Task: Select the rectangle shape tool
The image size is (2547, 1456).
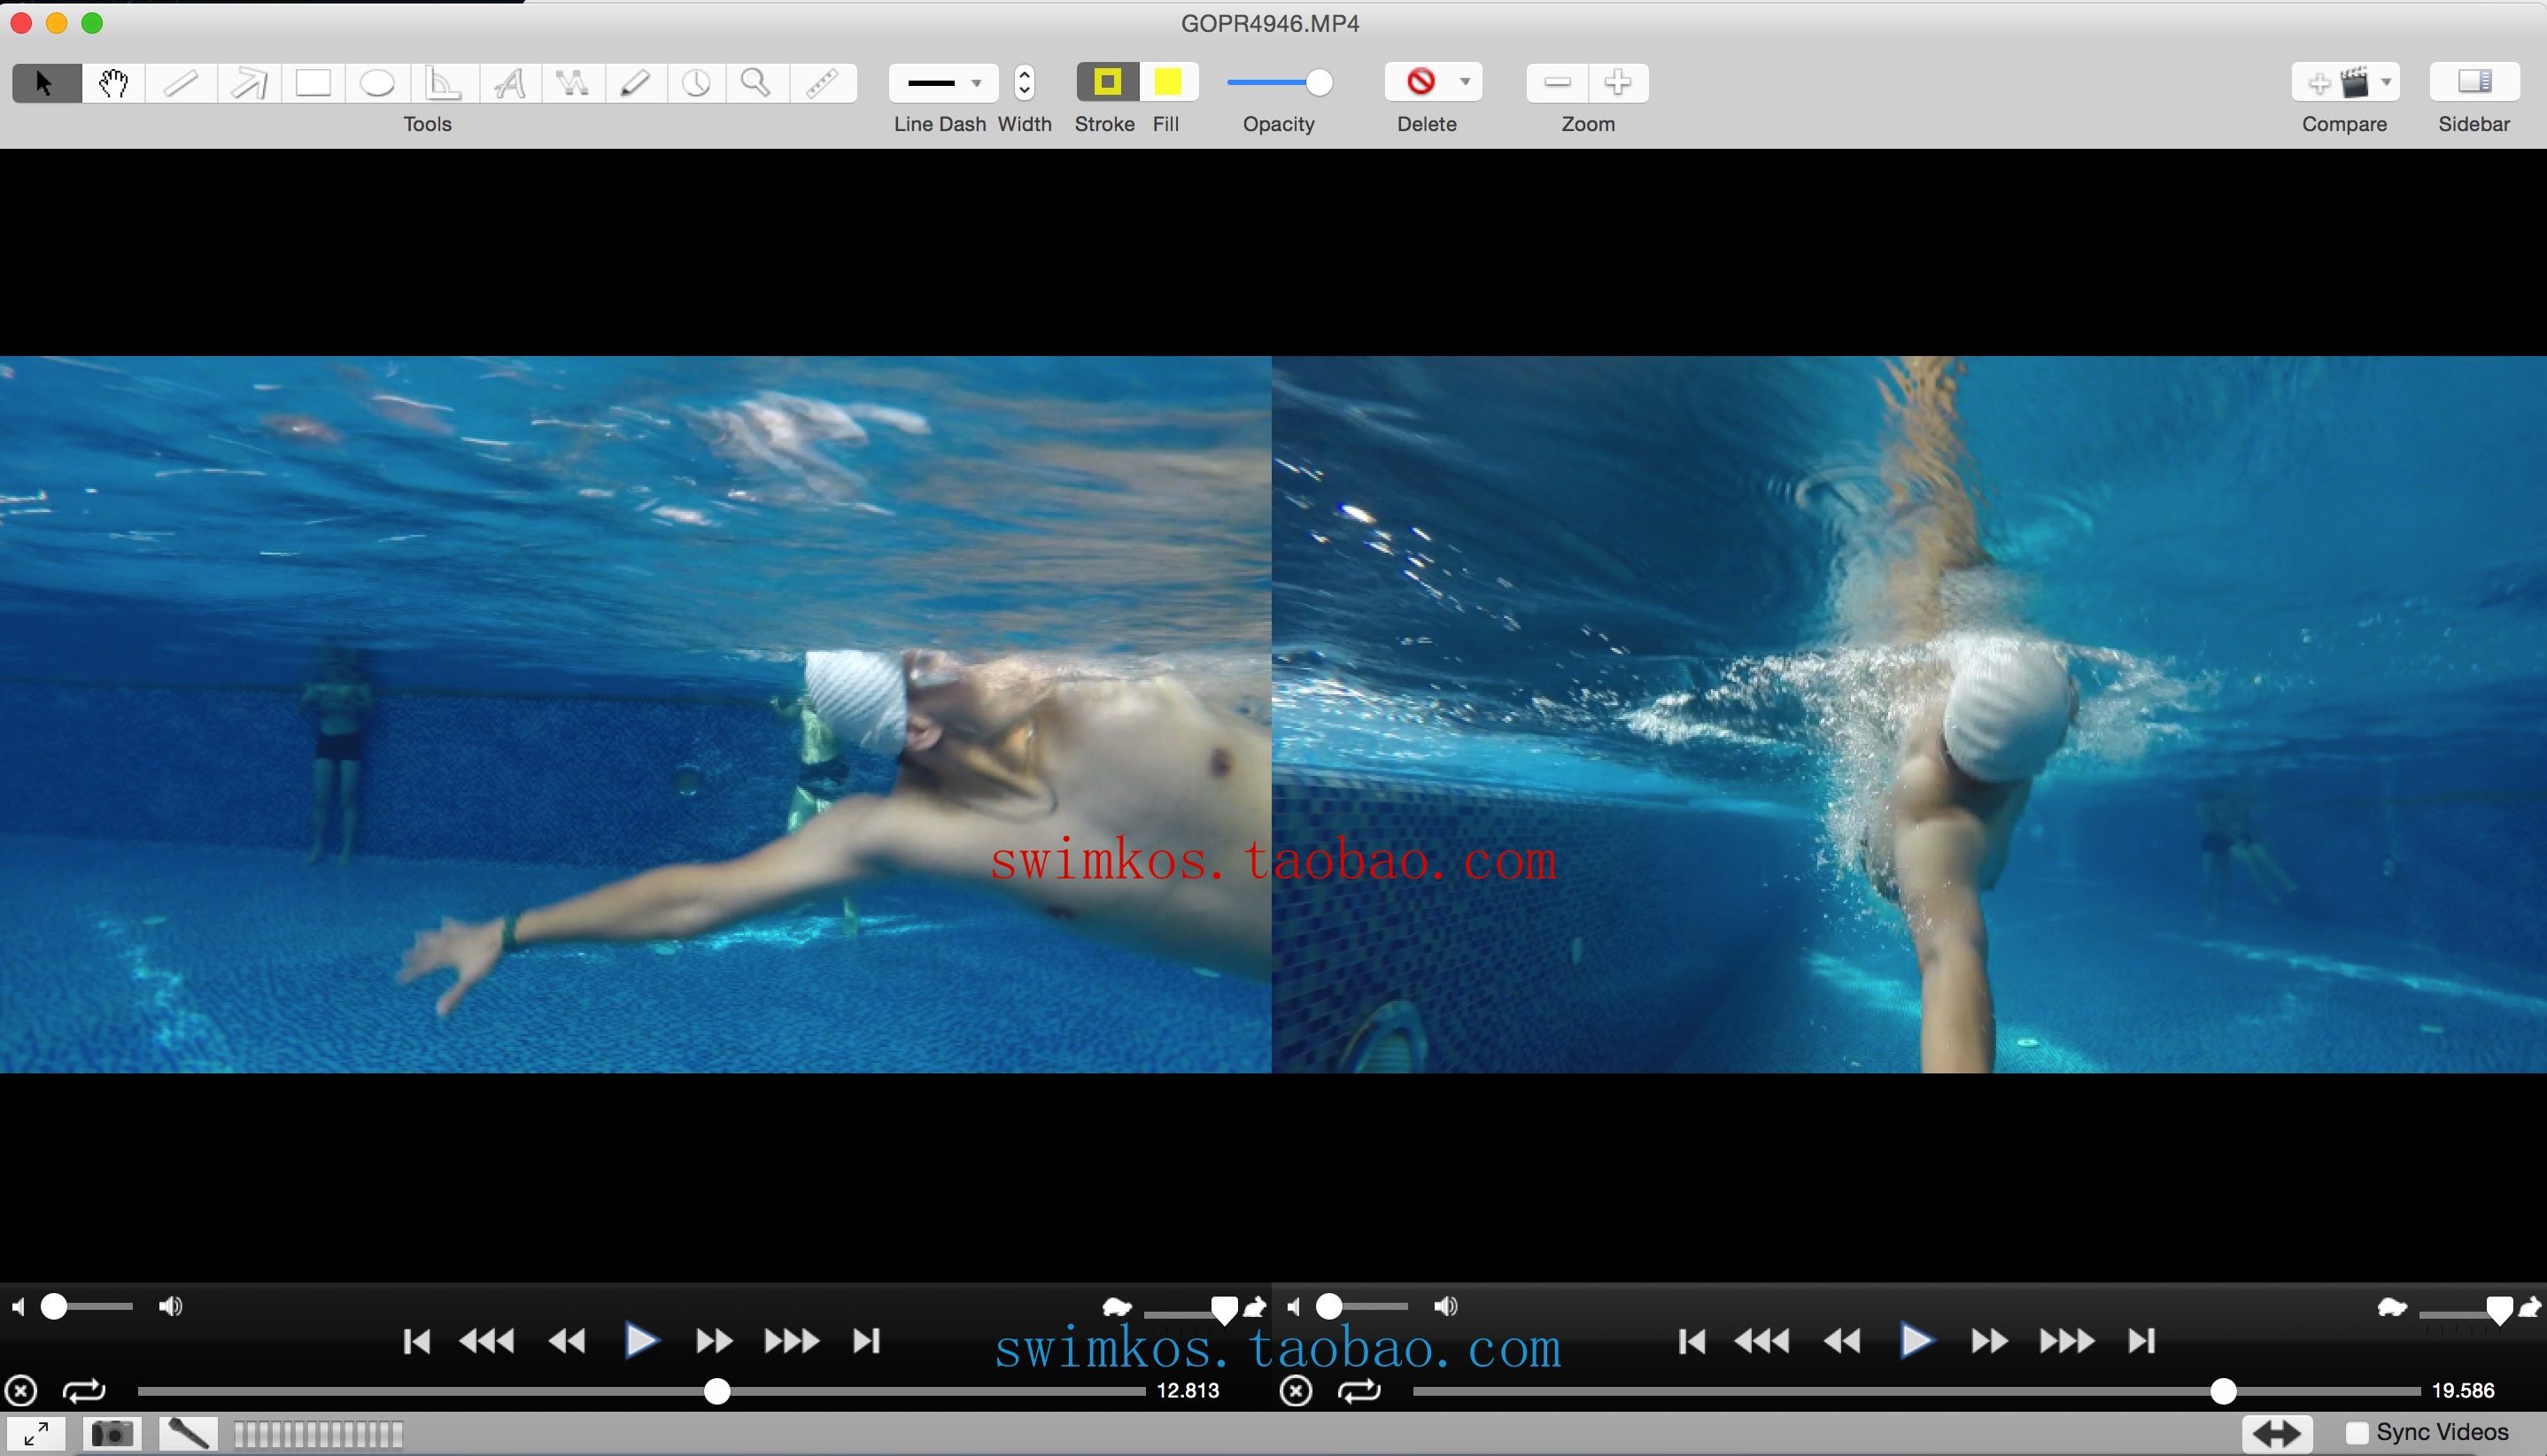Action: pos(313,83)
